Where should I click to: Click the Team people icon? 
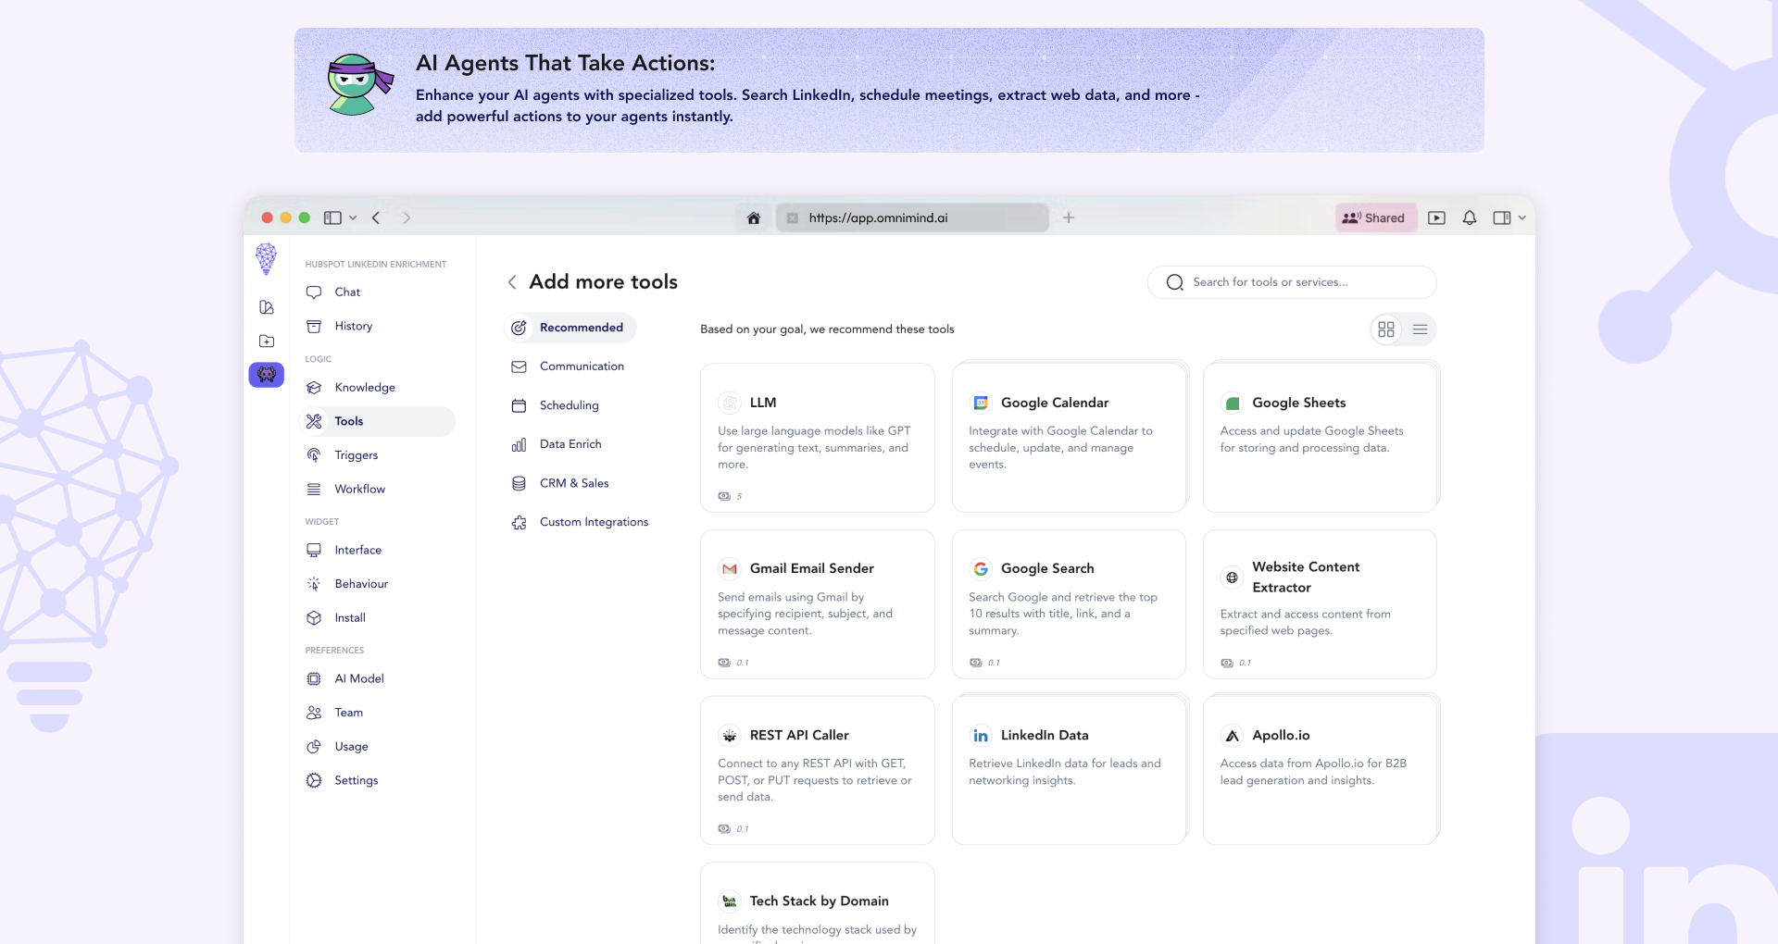pos(314,713)
